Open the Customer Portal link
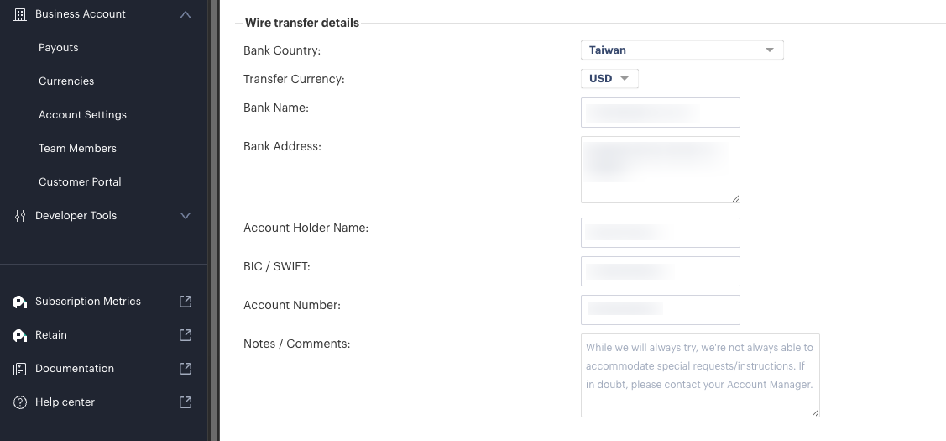This screenshot has width=946, height=441. (x=80, y=182)
